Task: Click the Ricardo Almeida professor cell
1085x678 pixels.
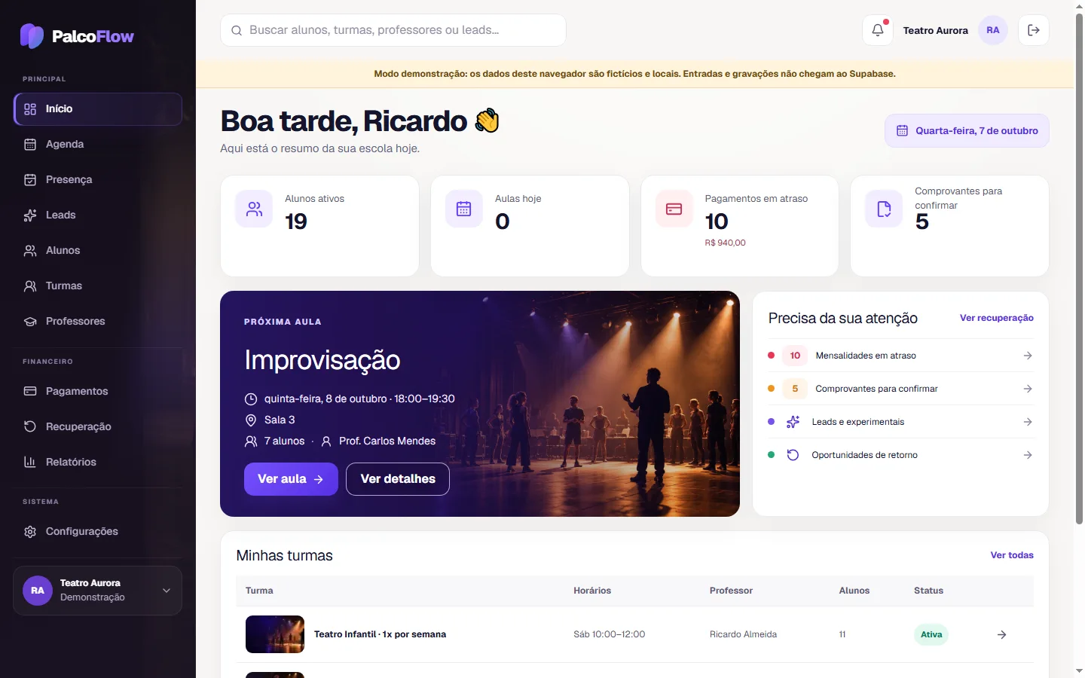Action: point(743,634)
